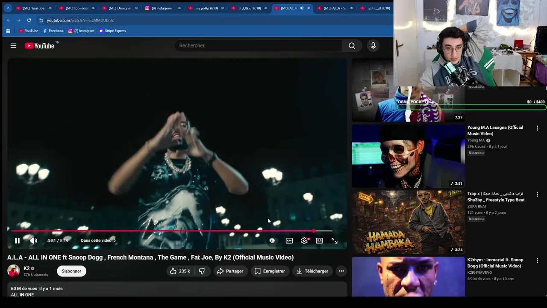The image size is (547, 308).
Task: Subscribe with S'abonner button
Action: (71, 271)
